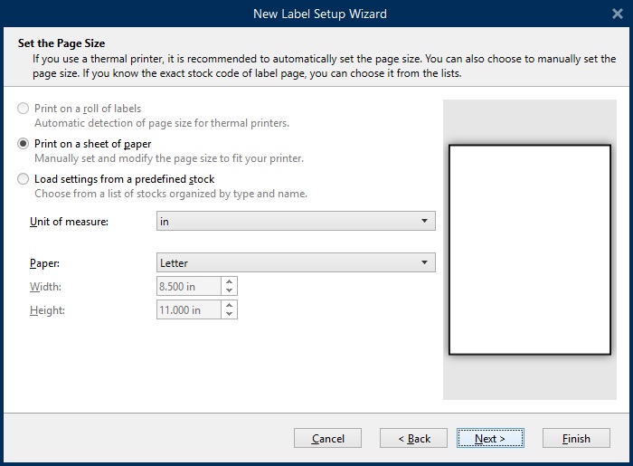Increase Width with the up arrow
The height and width of the screenshot is (466, 633).
click(230, 281)
